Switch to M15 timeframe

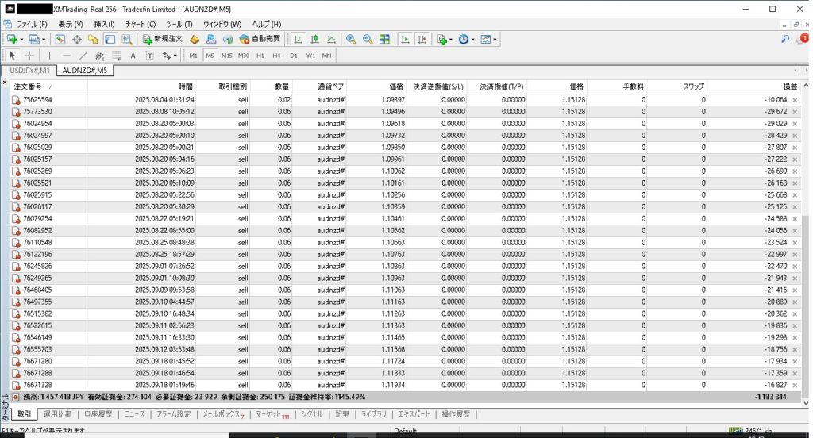[x=226, y=56]
